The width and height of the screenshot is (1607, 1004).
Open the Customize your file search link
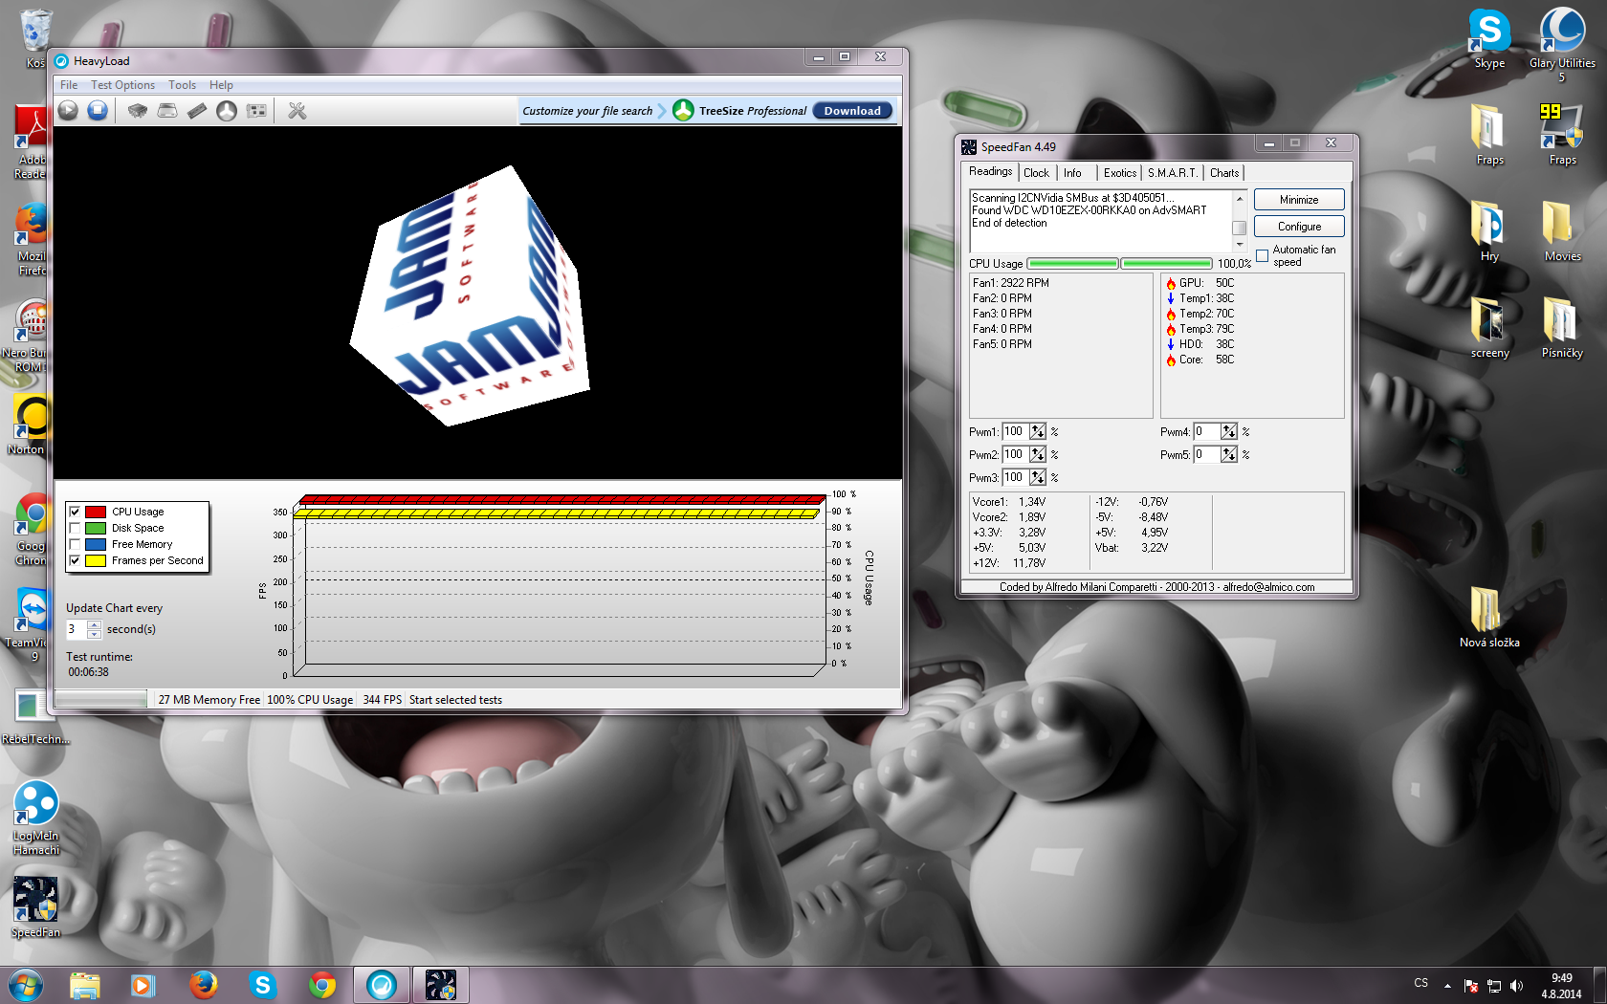(x=587, y=111)
